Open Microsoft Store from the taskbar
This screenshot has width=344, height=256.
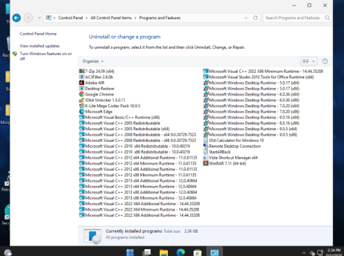coord(197,253)
